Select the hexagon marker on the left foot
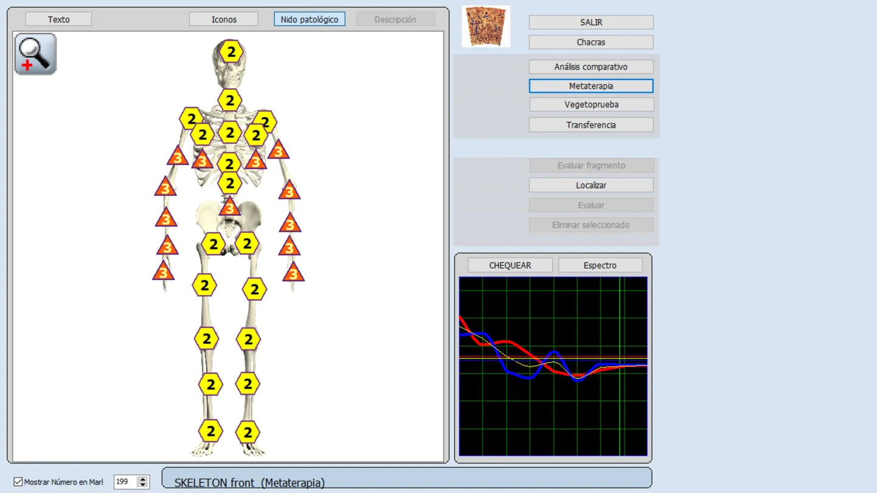Viewport: 877px width, 493px height. click(211, 431)
